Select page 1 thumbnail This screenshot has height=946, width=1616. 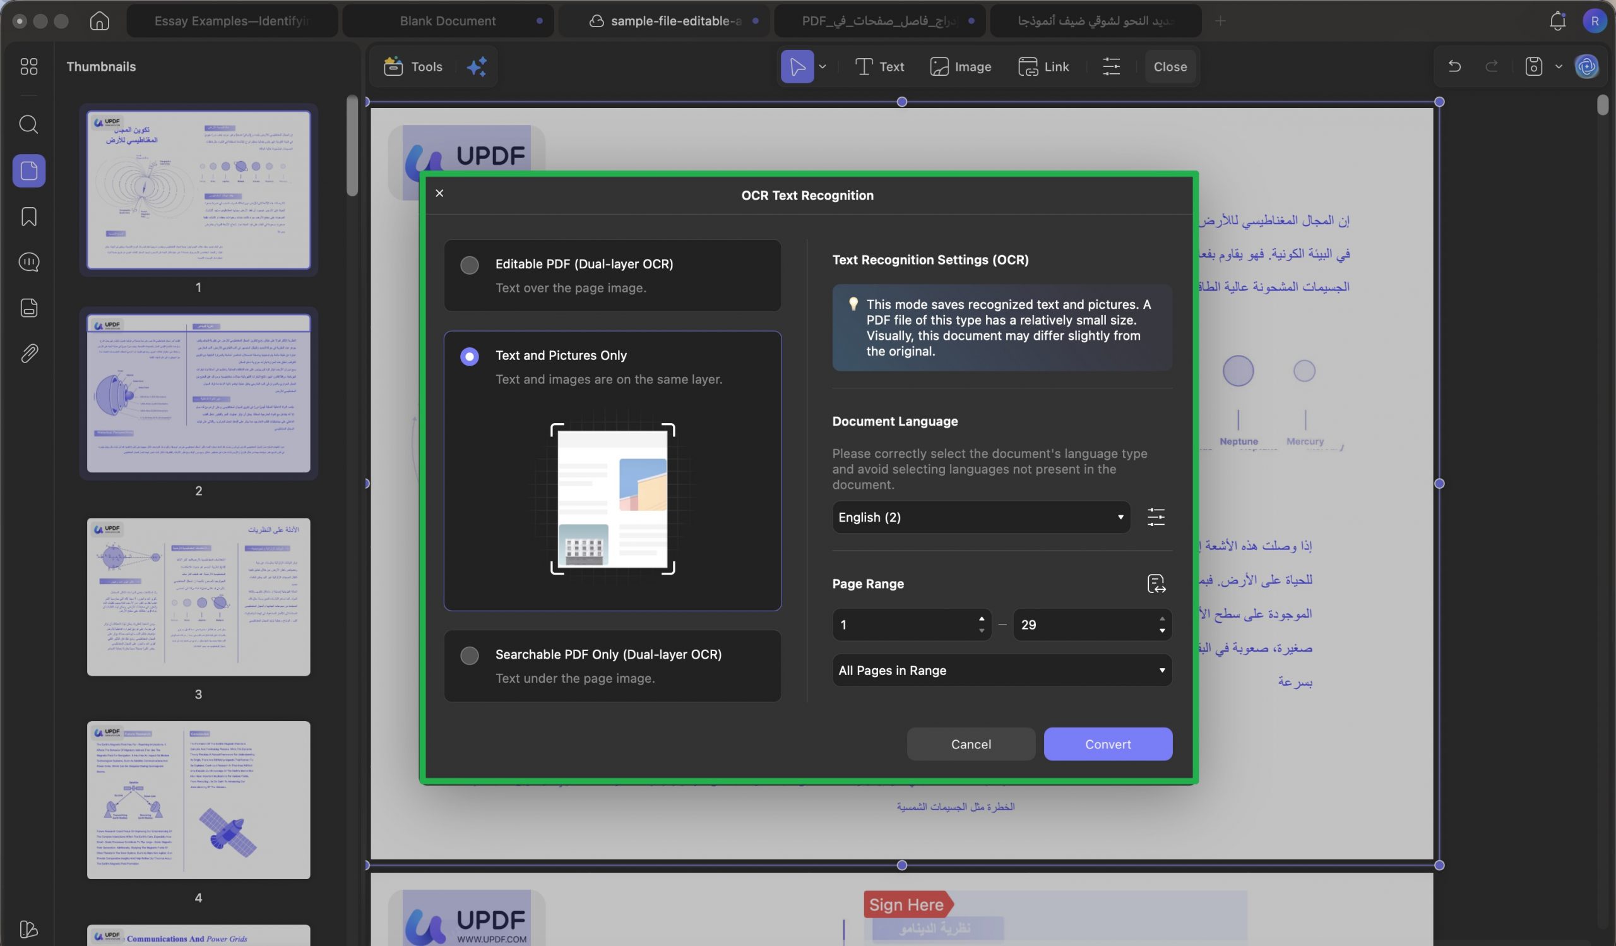198,189
